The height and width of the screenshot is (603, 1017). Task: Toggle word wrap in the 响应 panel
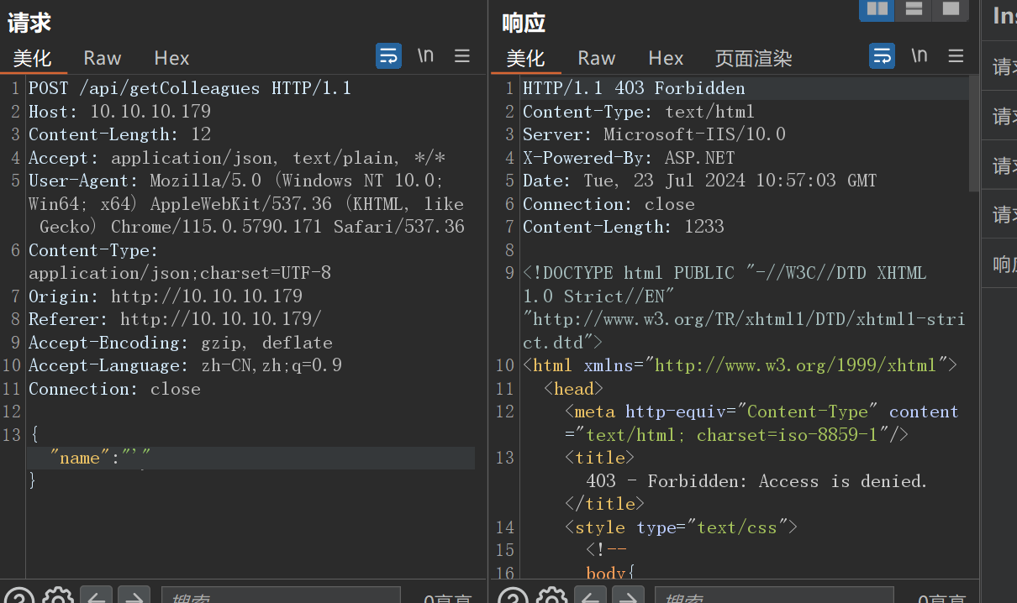[x=882, y=56]
